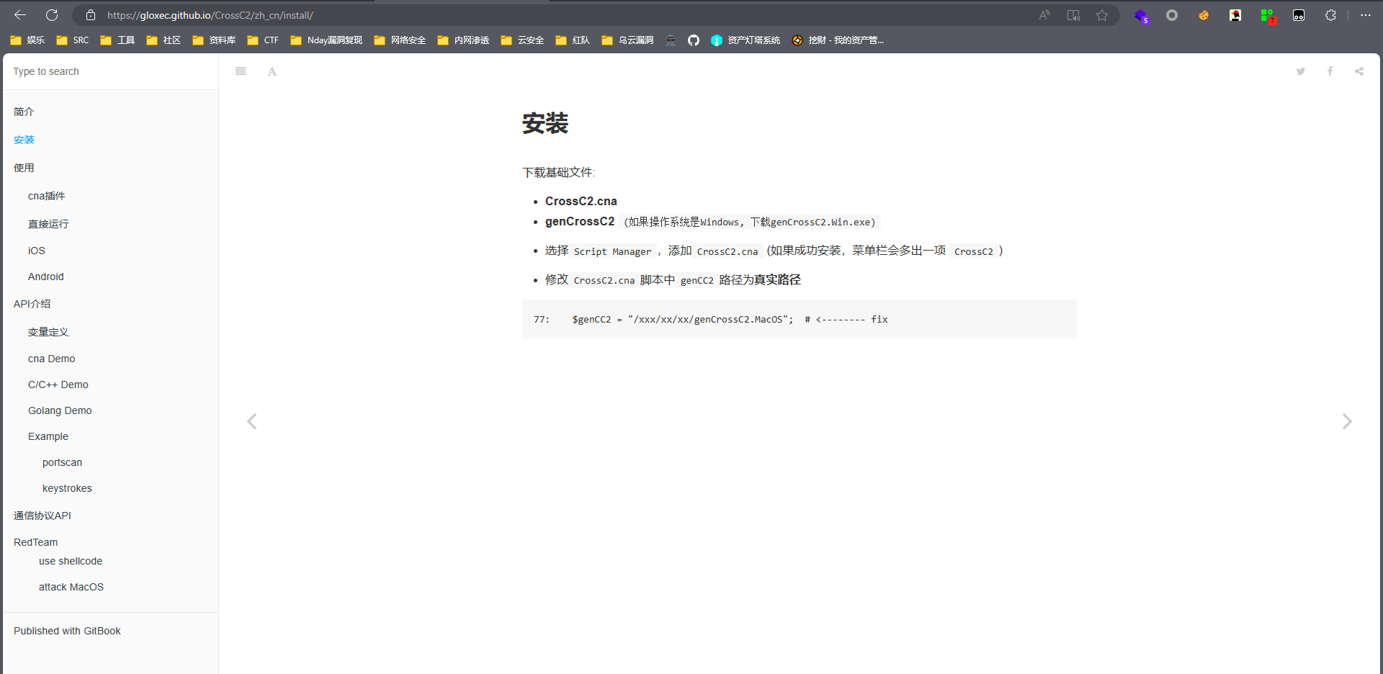
Task: Open the CTF bookmarks folder
Action: click(263, 40)
